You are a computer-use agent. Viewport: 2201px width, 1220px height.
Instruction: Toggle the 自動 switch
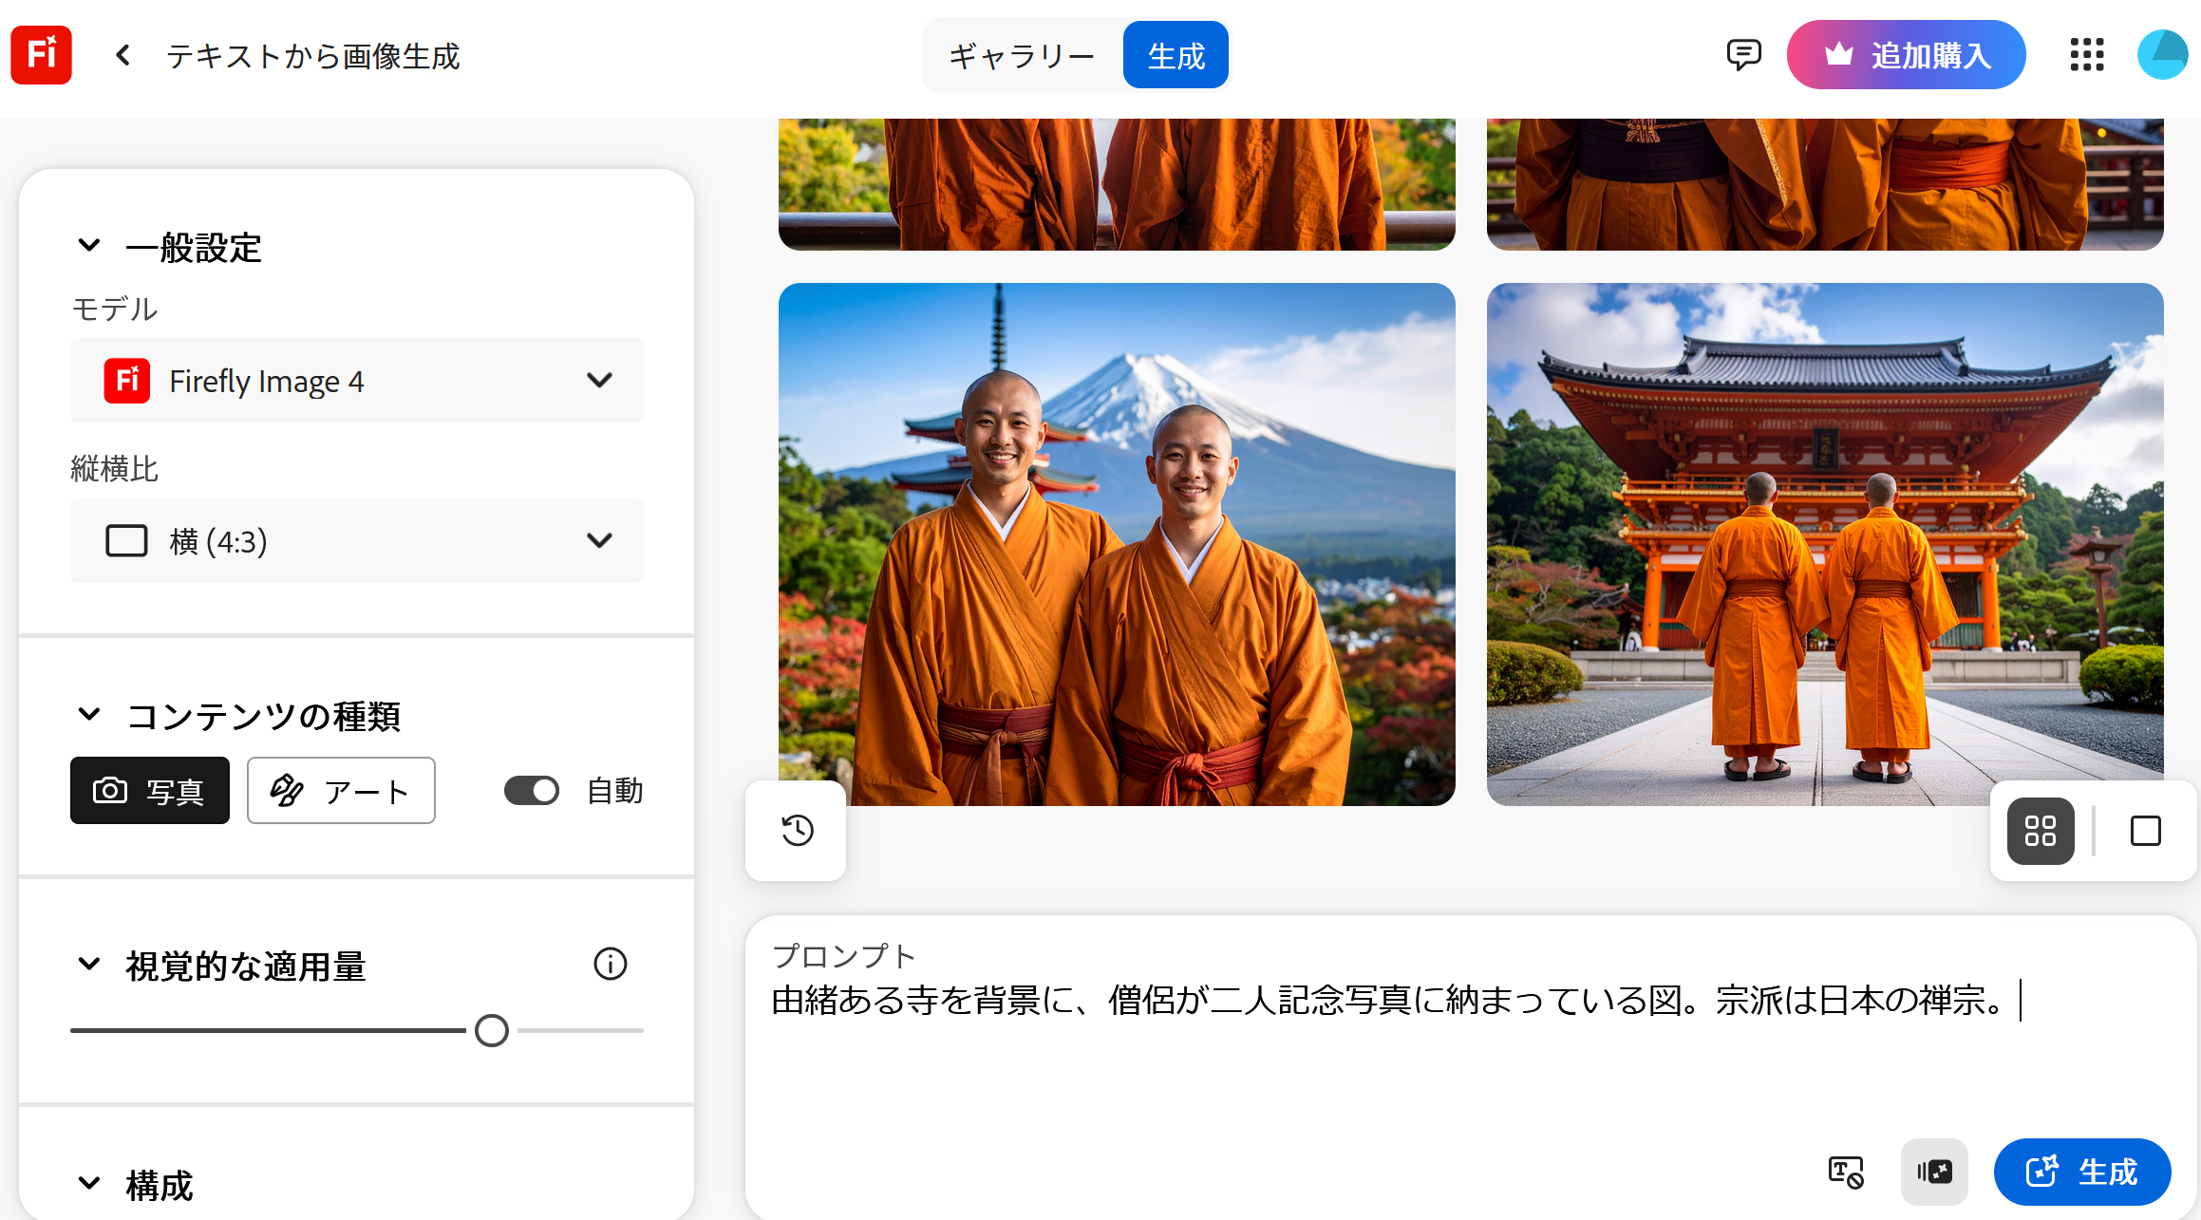[532, 790]
